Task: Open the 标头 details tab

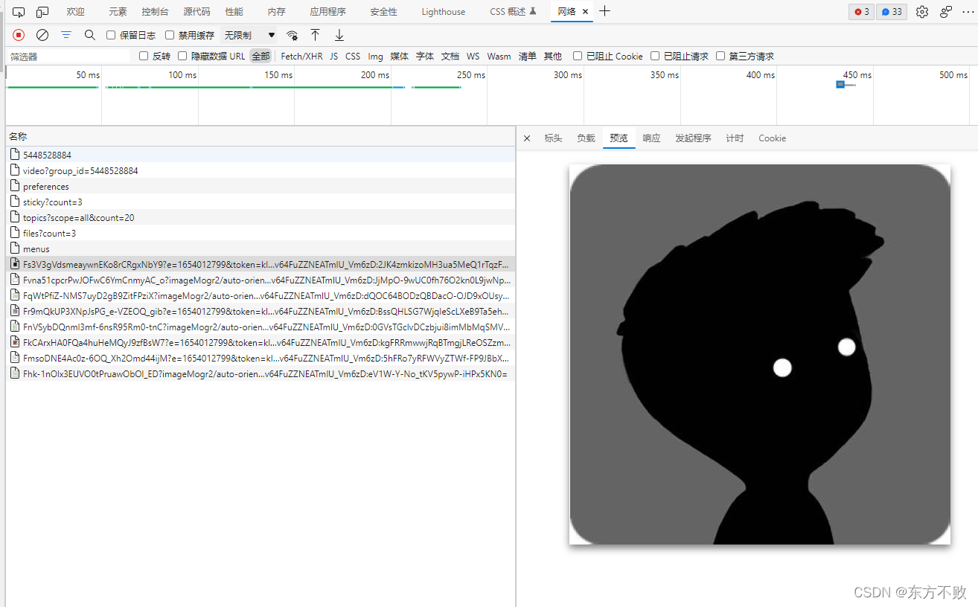Action: coord(553,138)
